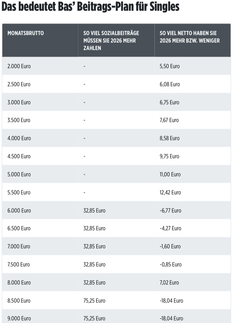Click the 11,00 Euro net cell
The height and width of the screenshot is (323, 234).
[170, 175]
